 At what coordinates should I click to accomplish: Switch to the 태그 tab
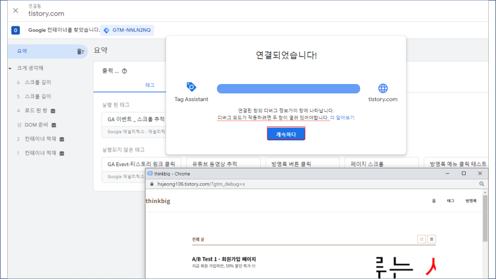click(x=150, y=85)
